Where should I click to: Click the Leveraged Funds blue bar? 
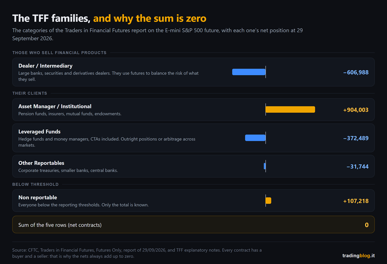[255, 138]
